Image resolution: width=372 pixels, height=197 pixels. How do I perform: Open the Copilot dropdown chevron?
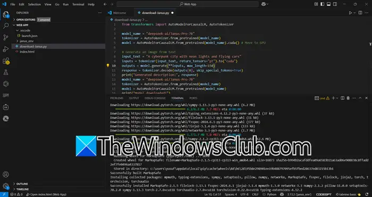point(268,4)
